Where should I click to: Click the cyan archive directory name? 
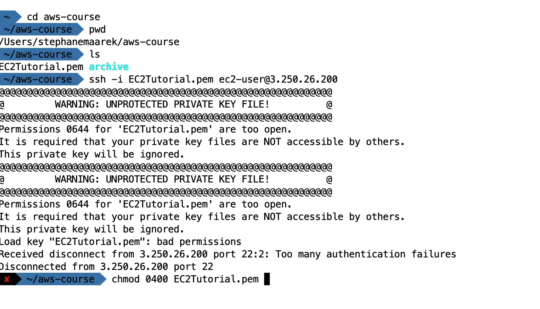pyautogui.click(x=109, y=67)
